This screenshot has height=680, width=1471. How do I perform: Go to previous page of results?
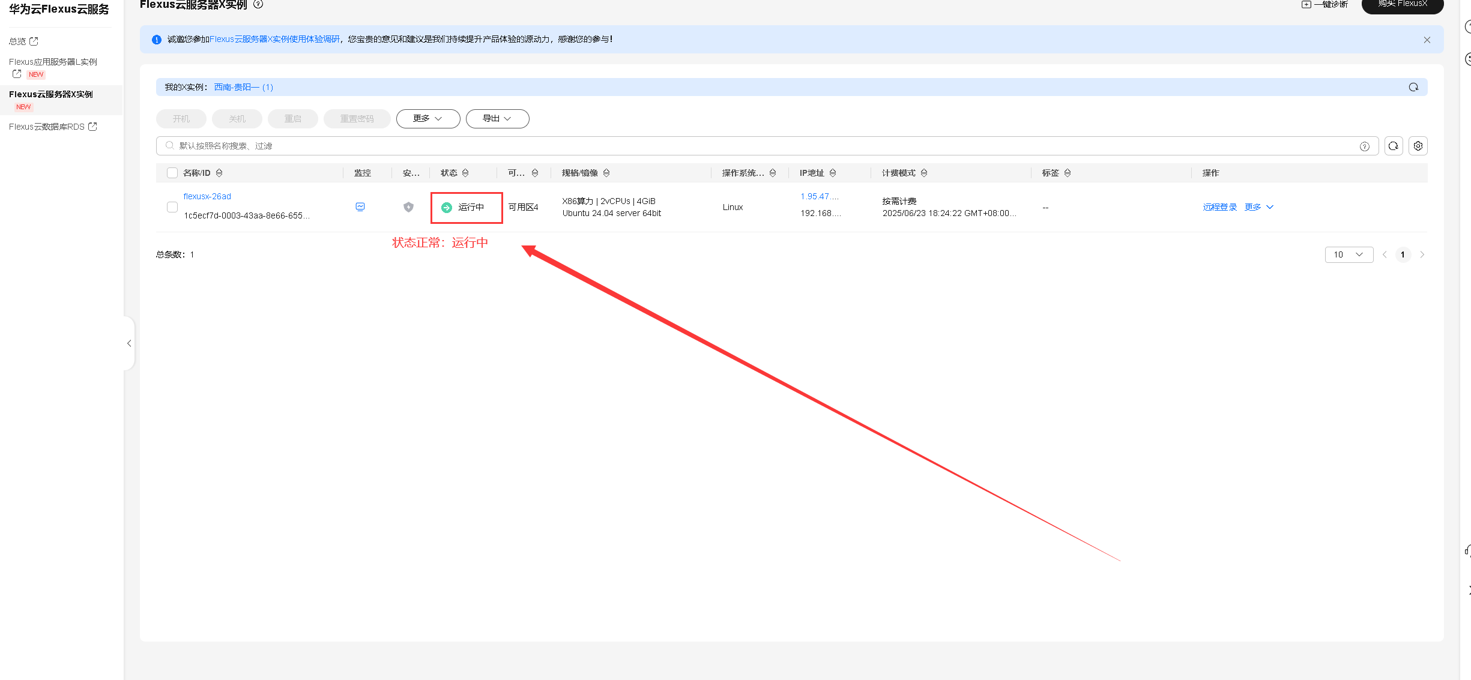(x=1385, y=254)
